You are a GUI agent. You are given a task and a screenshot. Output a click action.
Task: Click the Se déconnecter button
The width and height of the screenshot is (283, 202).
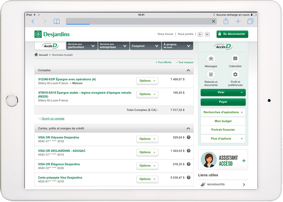click(x=232, y=34)
